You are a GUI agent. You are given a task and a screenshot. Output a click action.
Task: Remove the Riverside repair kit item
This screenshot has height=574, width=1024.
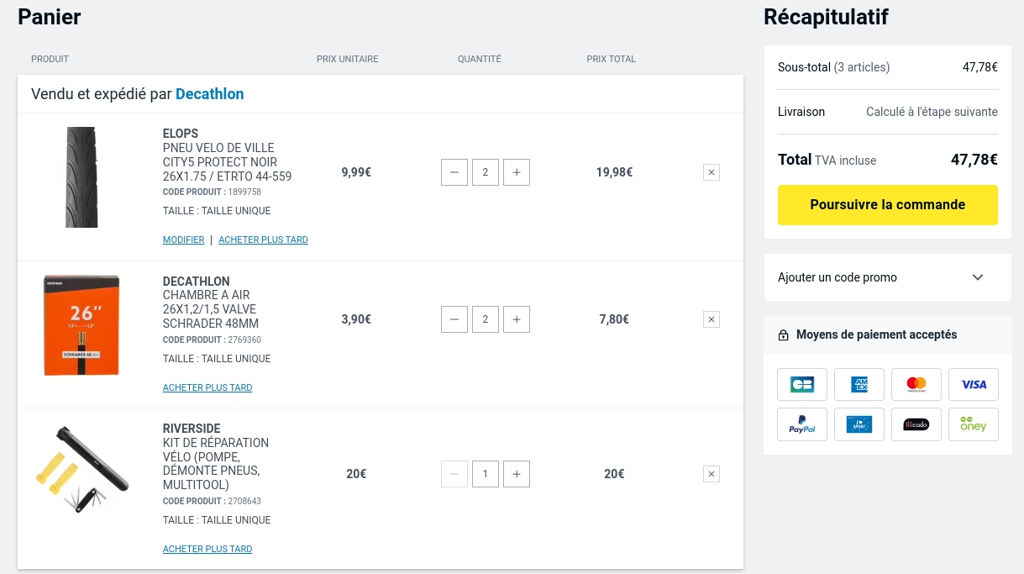pos(711,474)
